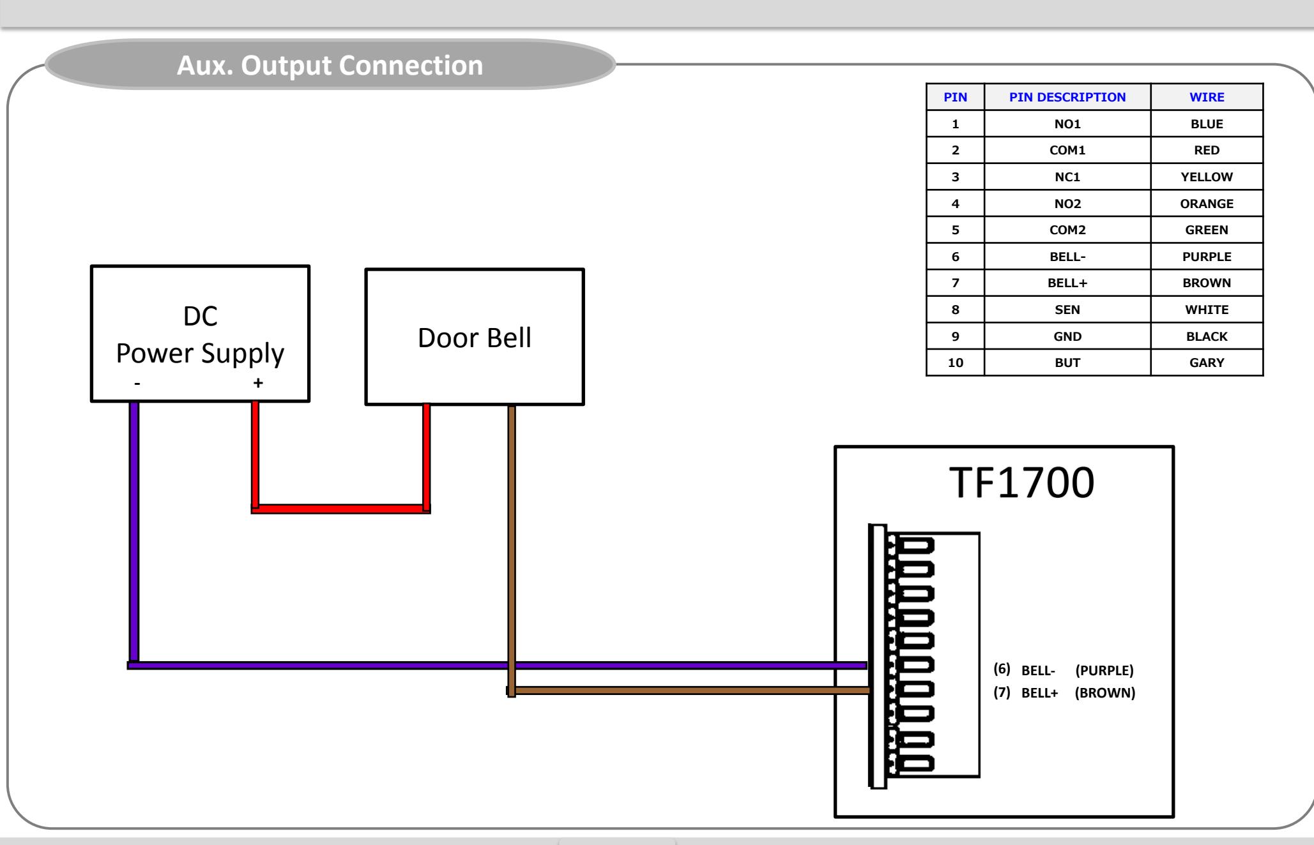Select the RED wire cell

pos(1207,150)
